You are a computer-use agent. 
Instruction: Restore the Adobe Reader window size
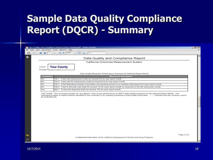point(196,47)
